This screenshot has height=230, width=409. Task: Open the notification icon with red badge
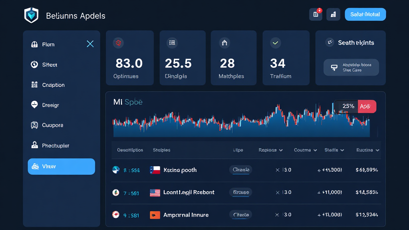click(316, 14)
